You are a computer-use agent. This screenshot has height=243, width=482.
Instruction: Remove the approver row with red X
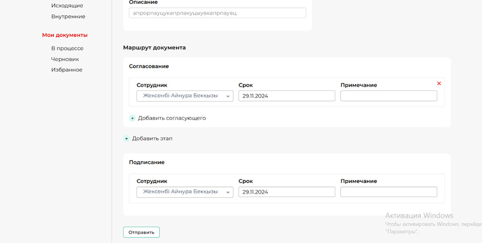click(x=439, y=84)
